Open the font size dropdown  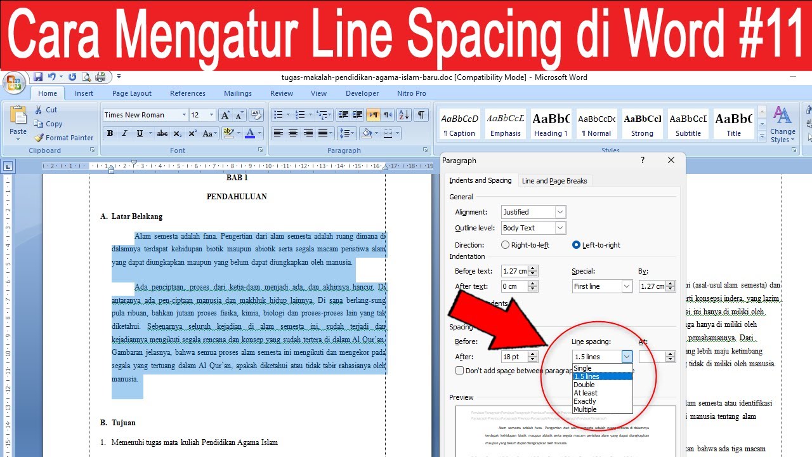tap(212, 115)
